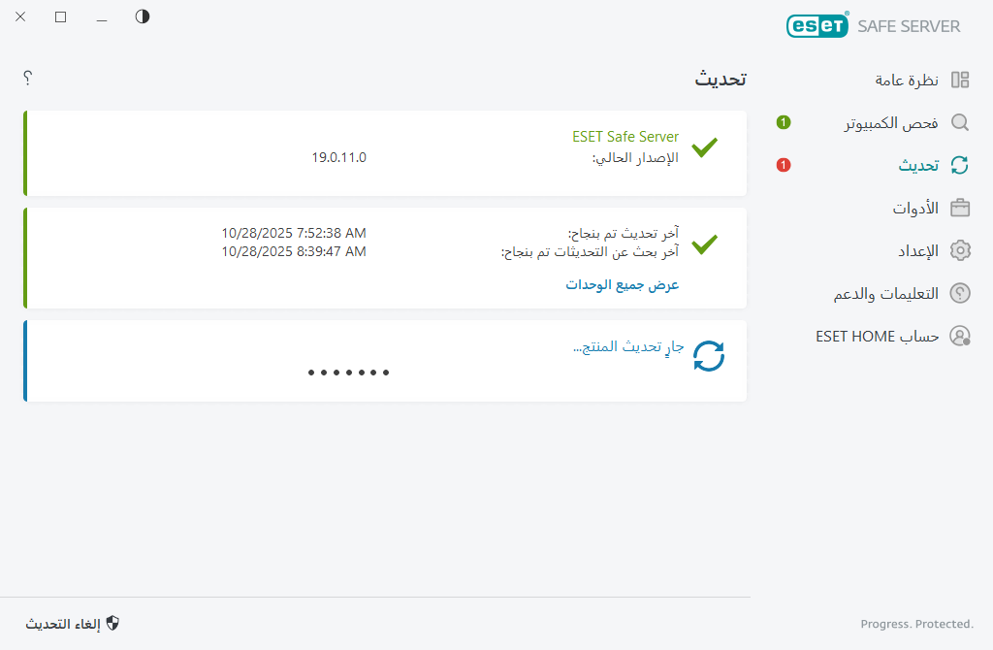Click the blue update-in-progress refresh icon
993x650 pixels.
[707, 356]
